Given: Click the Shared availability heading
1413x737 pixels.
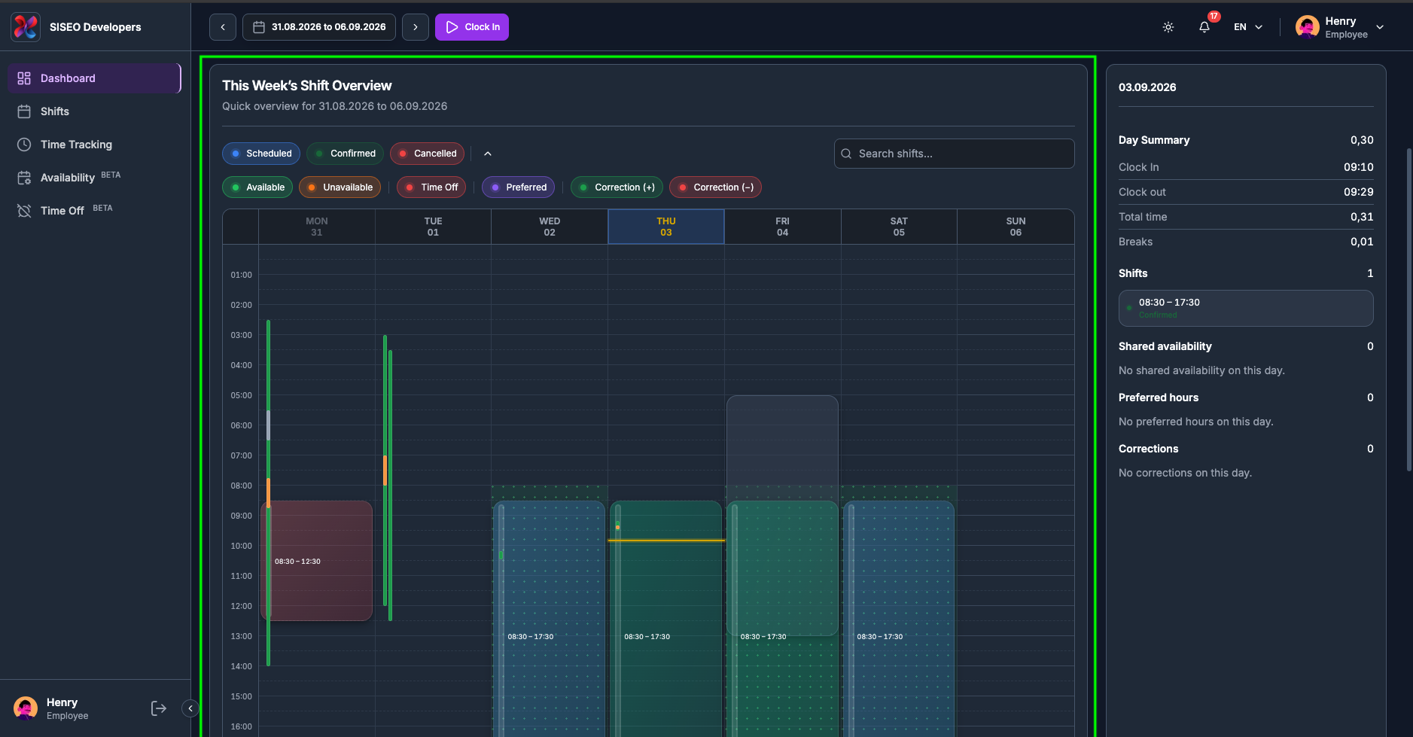Looking at the screenshot, I should (1165, 346).
